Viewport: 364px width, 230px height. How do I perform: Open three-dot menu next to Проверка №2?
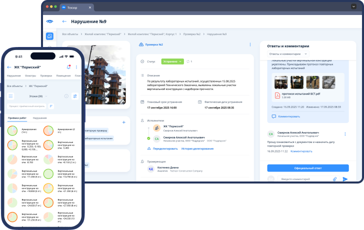coord(250,44)
